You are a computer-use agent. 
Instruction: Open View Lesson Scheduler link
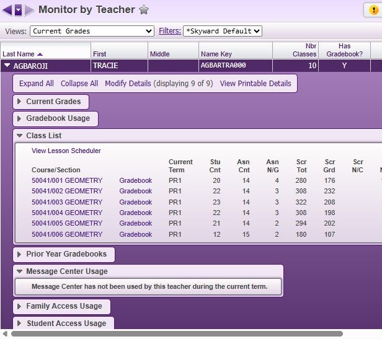pos(66,151)
